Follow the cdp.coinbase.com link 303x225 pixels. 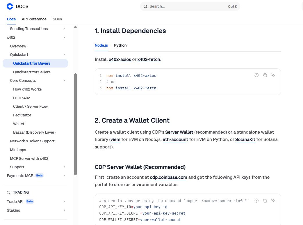[x=168, y=177]
